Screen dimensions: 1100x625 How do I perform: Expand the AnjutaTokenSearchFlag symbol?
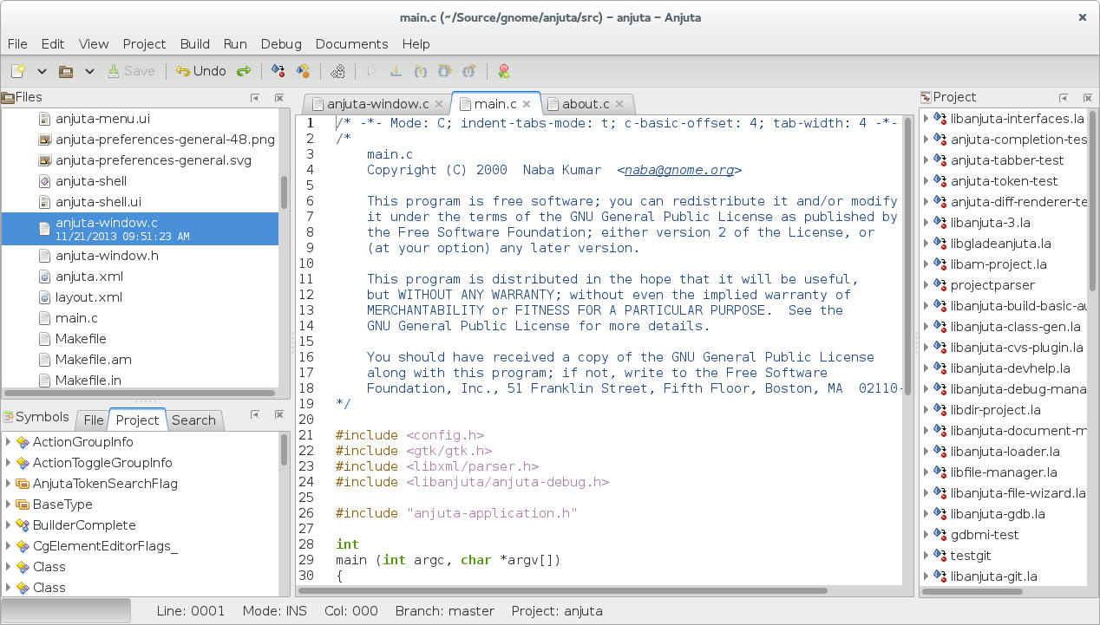coord(9,484)
